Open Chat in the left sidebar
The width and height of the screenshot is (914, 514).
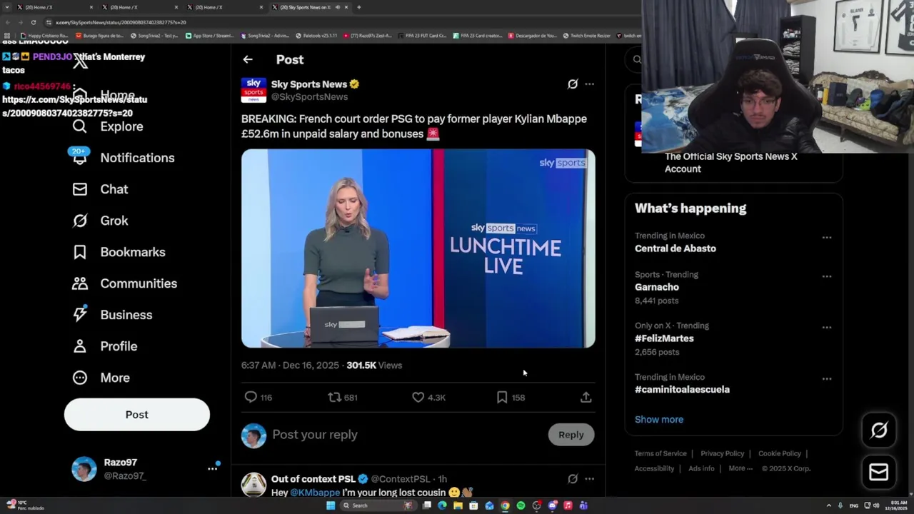click(100, 189)
